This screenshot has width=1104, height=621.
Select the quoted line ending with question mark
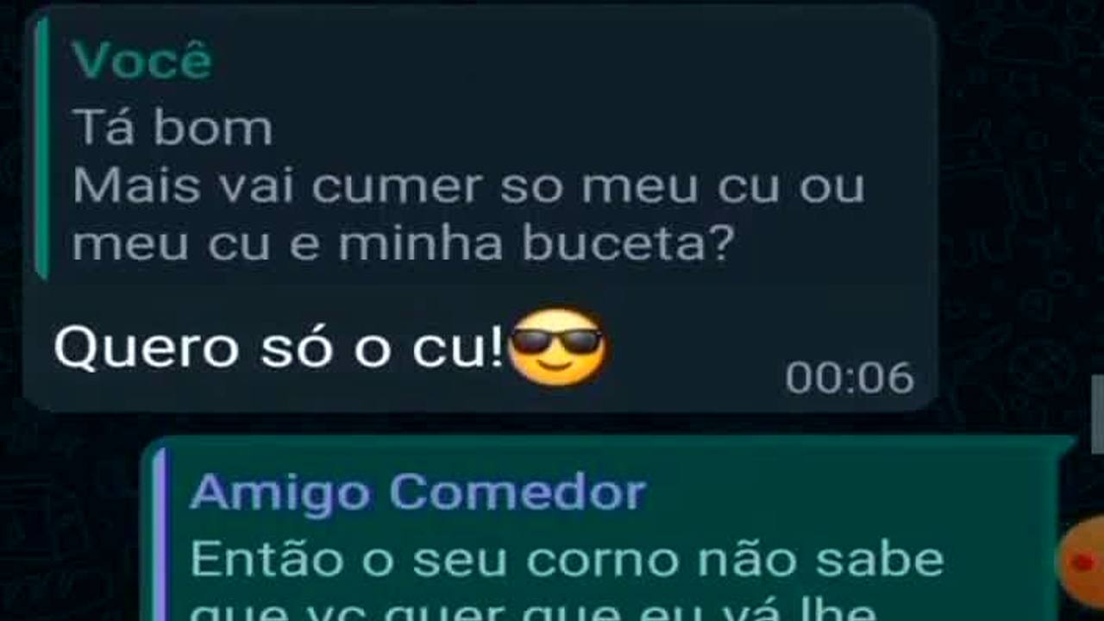(403, 245)
